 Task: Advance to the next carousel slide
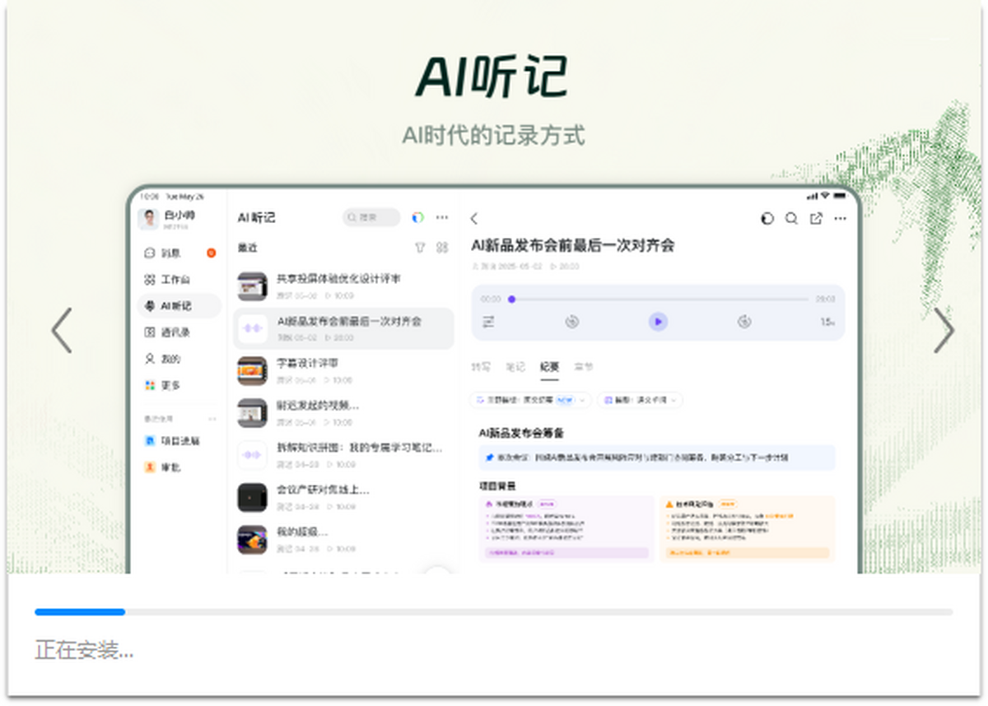pyautogui.click(x=944, y=331)
